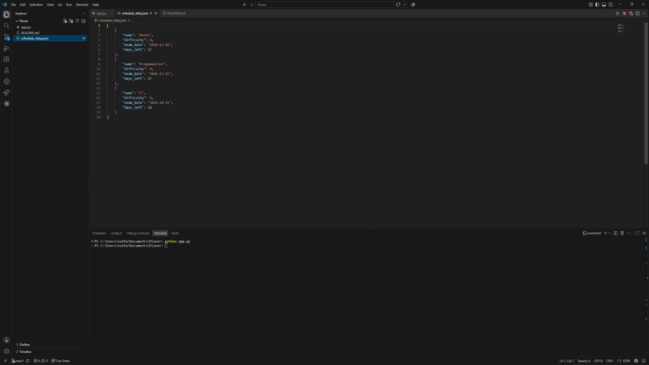Close the schedule_data.json editor tab
This screenshot has width=649, height=365.
pos(155,13)
